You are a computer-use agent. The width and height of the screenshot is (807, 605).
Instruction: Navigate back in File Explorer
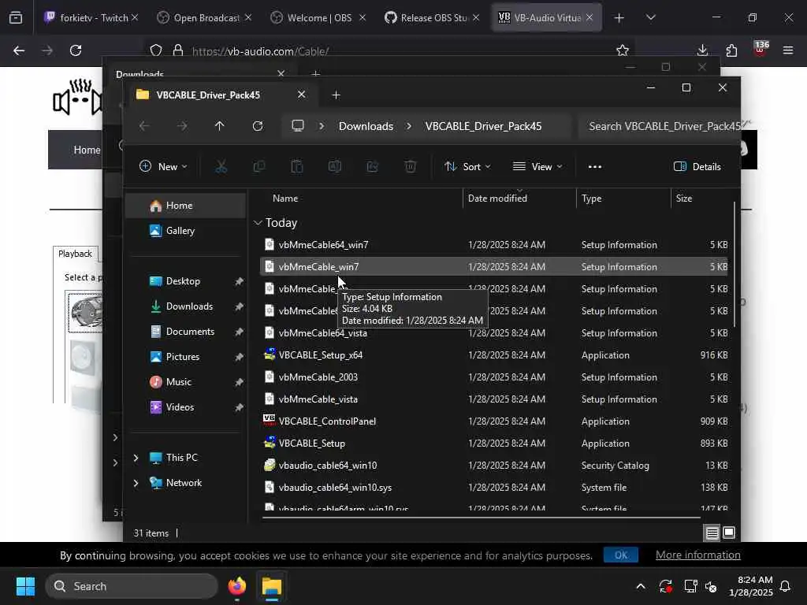click(144, 126)
